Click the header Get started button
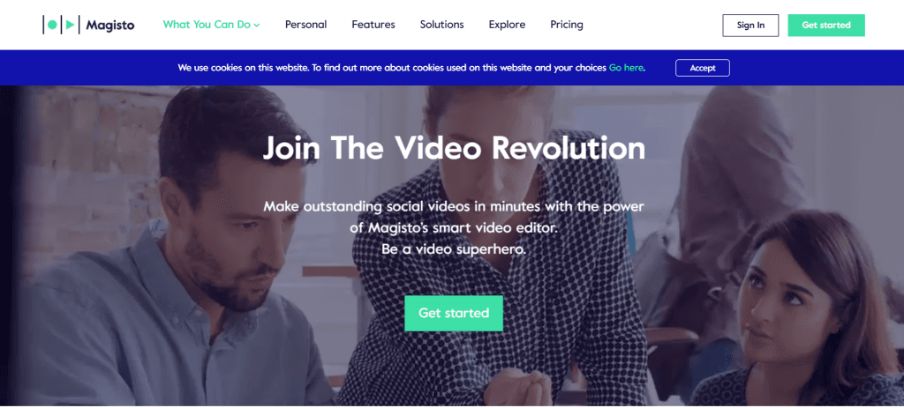Screen dimensions: 904x408 click(826, 26)
